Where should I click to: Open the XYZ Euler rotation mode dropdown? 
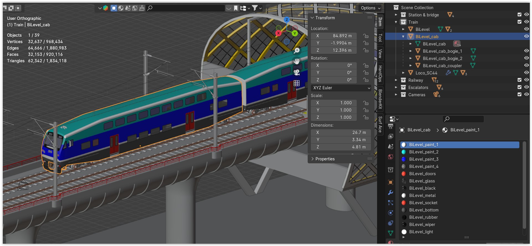click(341, 88)
